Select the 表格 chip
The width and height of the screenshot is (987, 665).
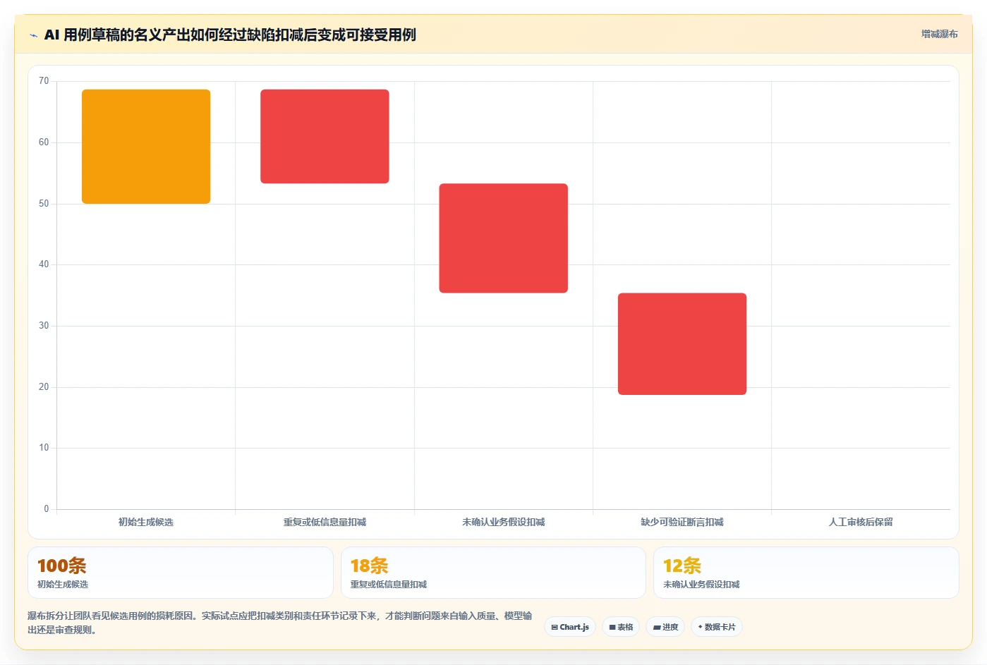tap(621, 627)
